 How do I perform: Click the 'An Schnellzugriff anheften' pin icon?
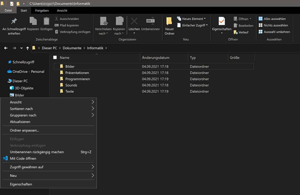(x=14, y=21)
